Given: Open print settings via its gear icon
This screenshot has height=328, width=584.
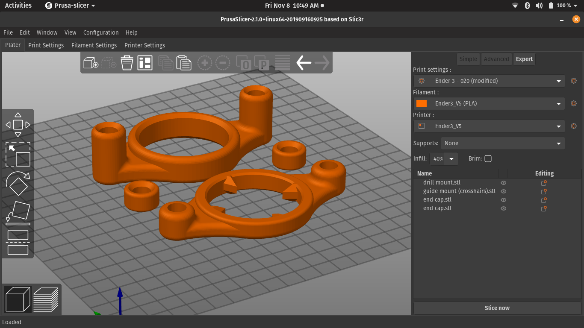Looking at the screenshot, I should [x=574, y=81].
